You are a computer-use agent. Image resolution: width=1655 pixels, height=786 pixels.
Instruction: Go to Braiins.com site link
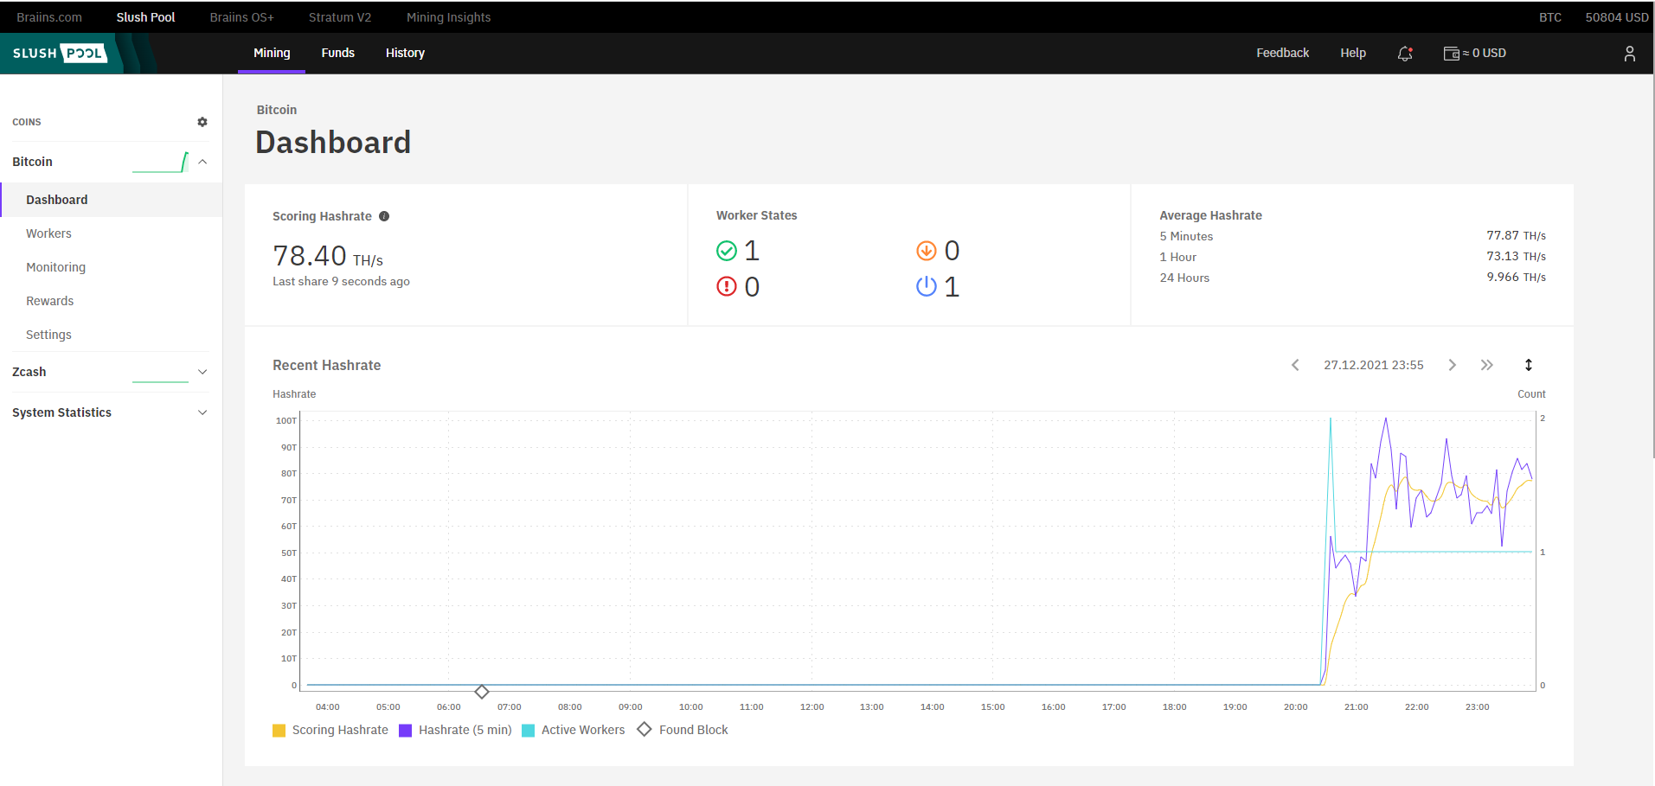click(x=49, y=17)
